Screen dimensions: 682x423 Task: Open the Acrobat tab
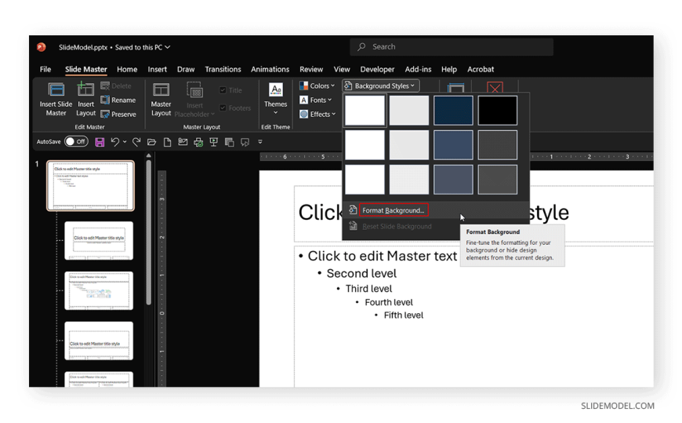(481, 69)
